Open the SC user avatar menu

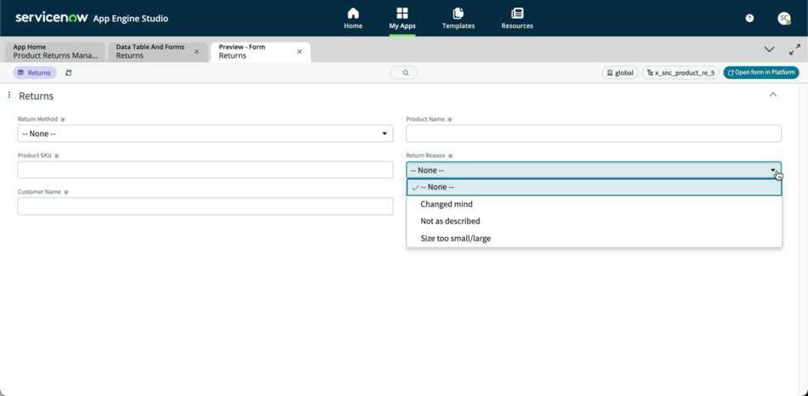784,18
